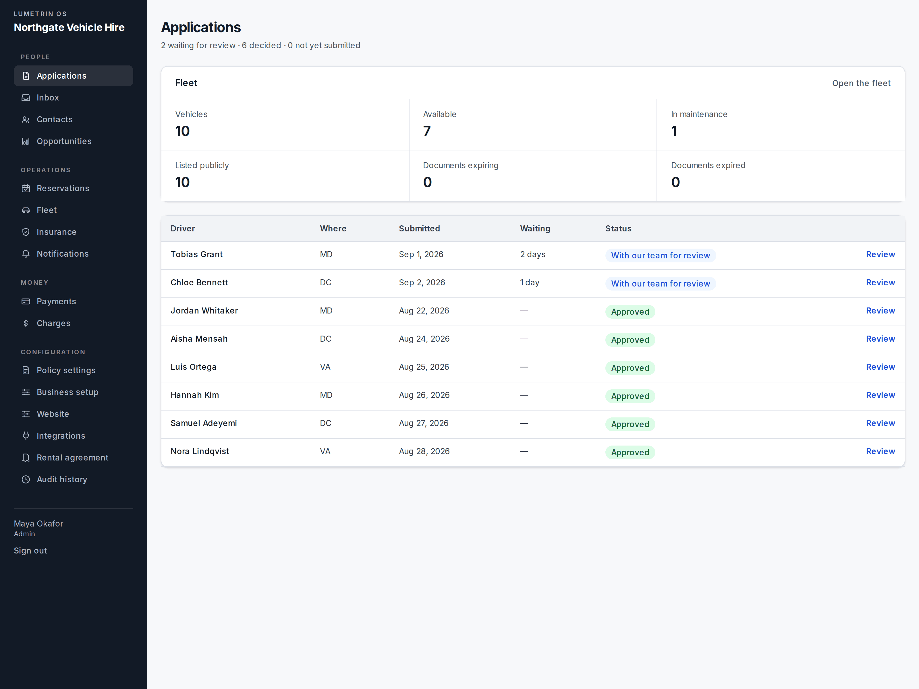The image size is (919, 689).
Task: Open Review for Jordan Whitaker
Action: tap(880, 311)
